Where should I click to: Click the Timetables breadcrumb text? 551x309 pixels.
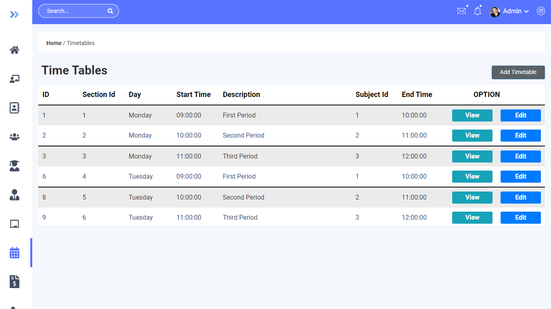click(x=81, y=43)
